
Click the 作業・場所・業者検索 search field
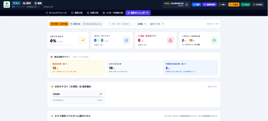click(x=121, y=24)
